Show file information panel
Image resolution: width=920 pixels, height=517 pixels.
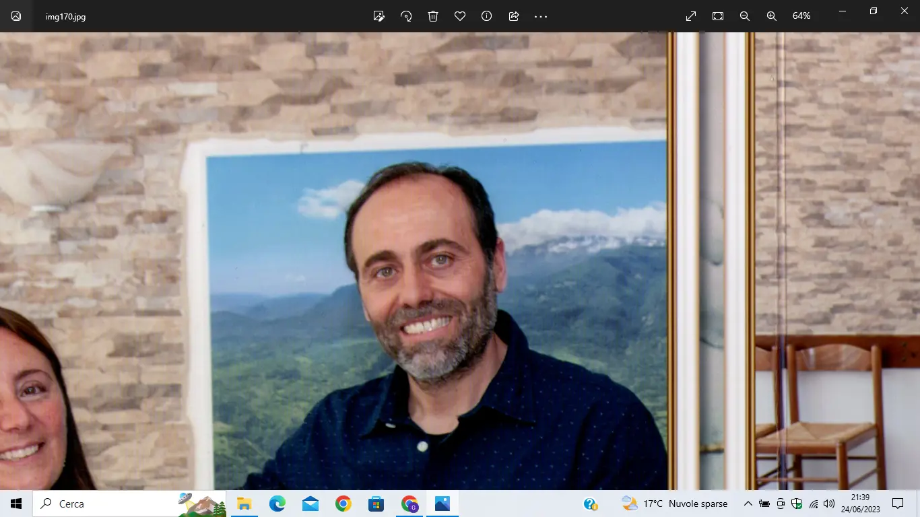(x=487, y=16)
